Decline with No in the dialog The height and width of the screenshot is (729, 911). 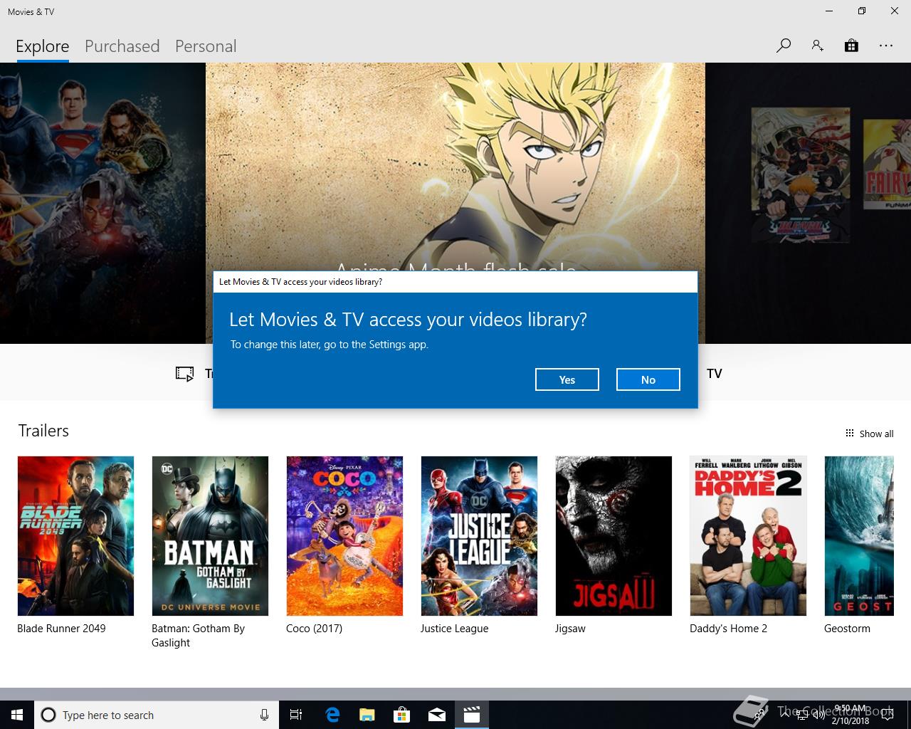pos(648,379)
